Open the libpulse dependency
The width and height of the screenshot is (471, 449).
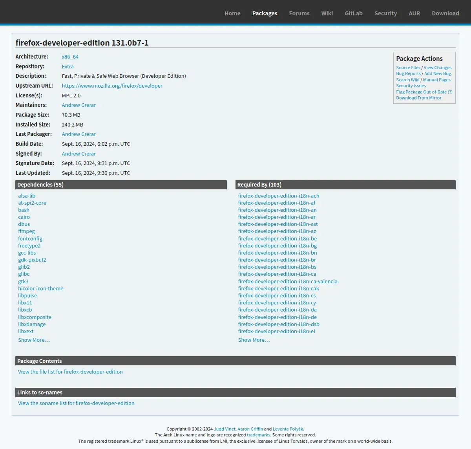(x=27, y=295)
